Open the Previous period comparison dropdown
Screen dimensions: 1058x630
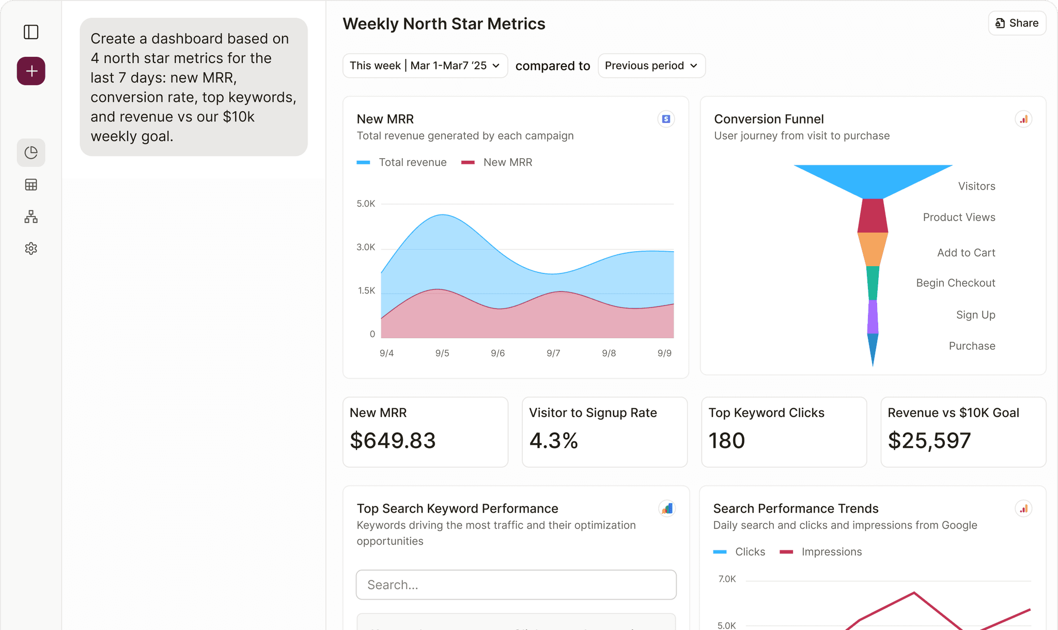651,66
